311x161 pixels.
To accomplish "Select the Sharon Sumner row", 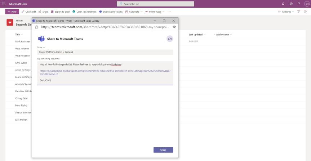I will click(23, 113).
